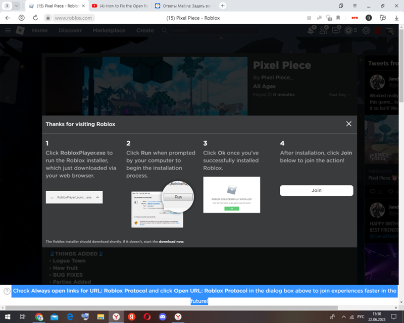Switch the РУС keyboard language indicator

point(361,317)
